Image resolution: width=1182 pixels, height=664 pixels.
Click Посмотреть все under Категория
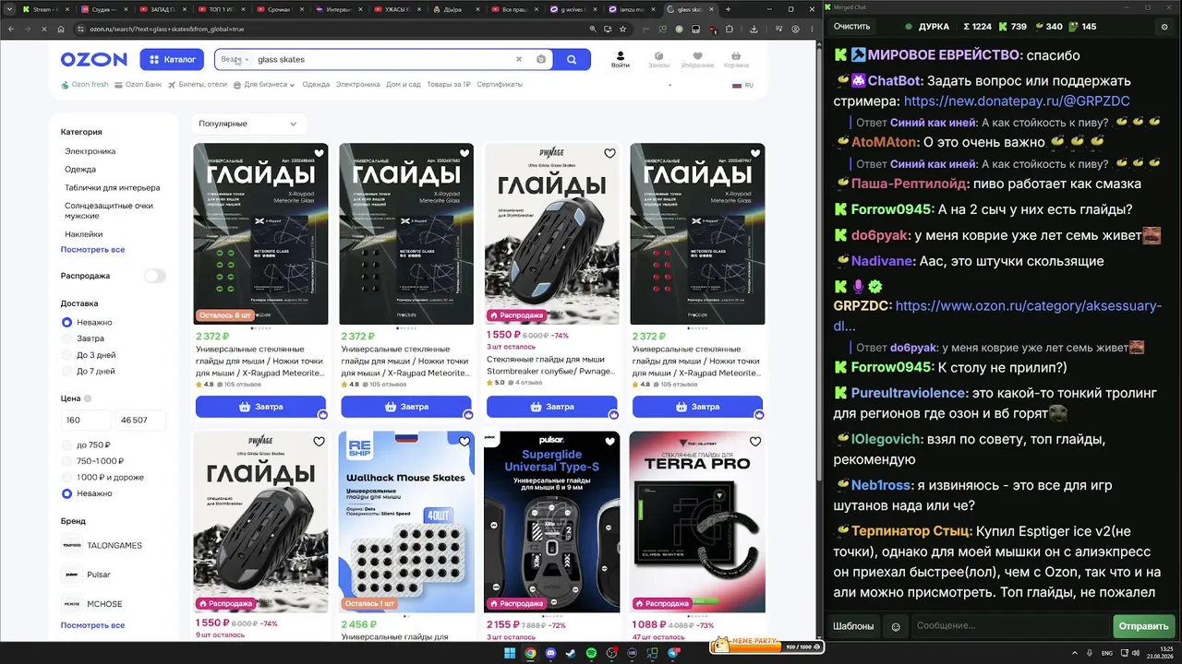click(x=92, y=250)
